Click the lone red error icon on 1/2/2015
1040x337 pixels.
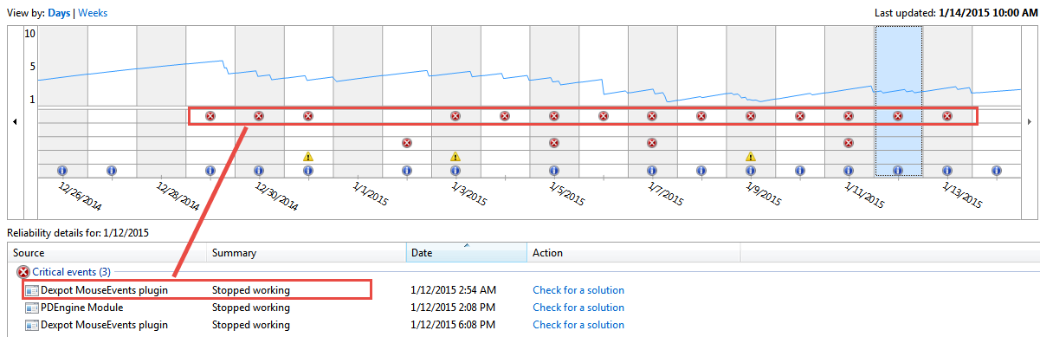pyautogui.click(x=406, y=143)
